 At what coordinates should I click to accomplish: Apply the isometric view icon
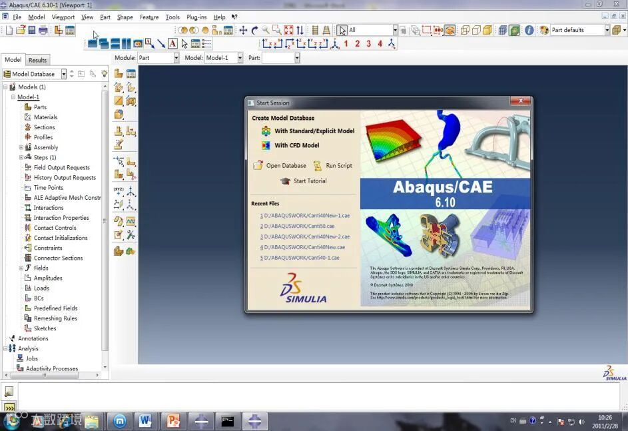[334, 44]
